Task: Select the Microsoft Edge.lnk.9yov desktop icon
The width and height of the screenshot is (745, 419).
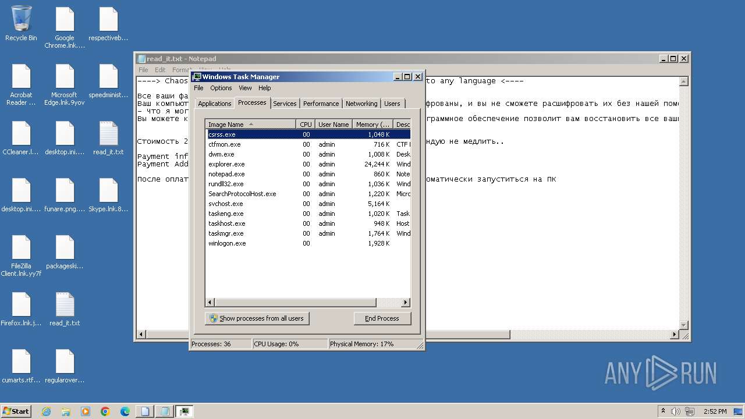Action: (x=65, y=84)
